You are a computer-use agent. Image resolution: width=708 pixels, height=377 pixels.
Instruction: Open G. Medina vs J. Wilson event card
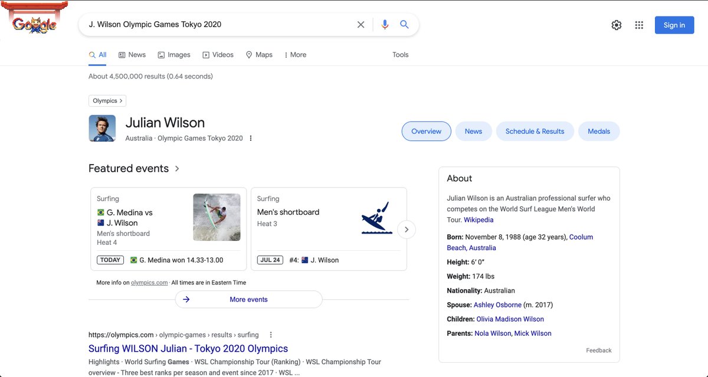(168, 229)
